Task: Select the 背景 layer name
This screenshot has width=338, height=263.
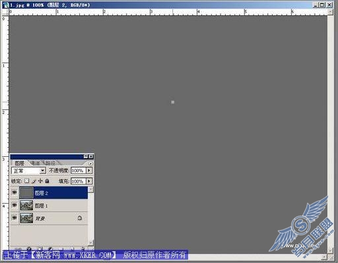Action: click(x=40, y=219)
